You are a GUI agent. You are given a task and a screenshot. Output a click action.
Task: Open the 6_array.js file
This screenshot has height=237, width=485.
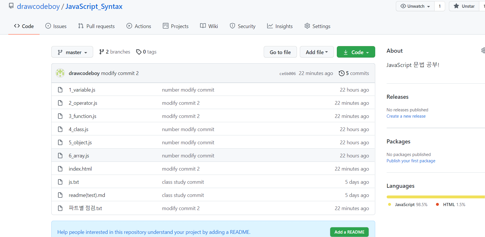(79, 156)
